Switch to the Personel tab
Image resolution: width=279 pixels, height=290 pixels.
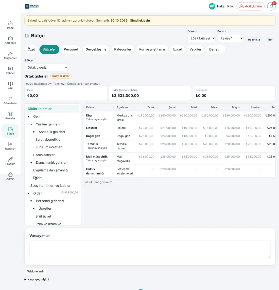pos(71,49)
